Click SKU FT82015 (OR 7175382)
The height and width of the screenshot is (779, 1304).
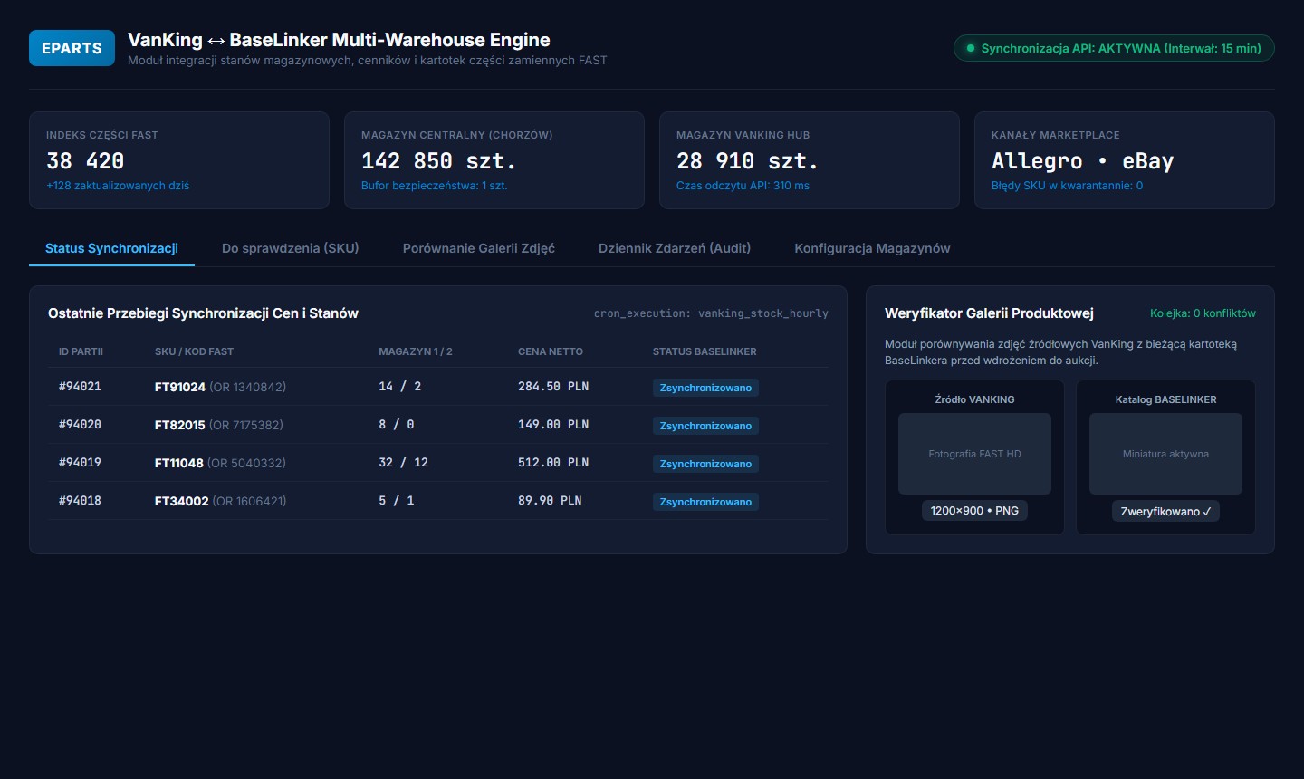[219, 425]
